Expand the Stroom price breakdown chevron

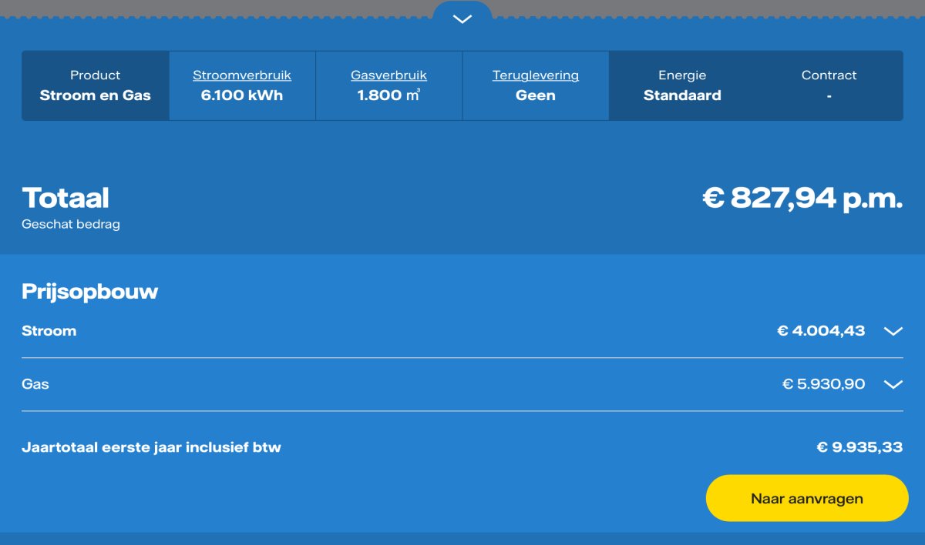click(893, 331)
